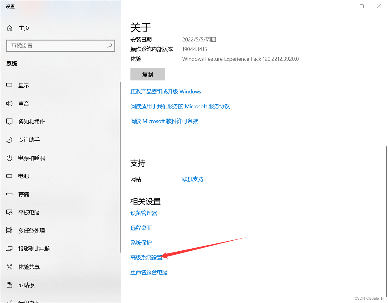The height and width of the screenshot is (303, 388).
Task: Click the main page vertical scrollbar thumb
Action: tap(387, 222)
